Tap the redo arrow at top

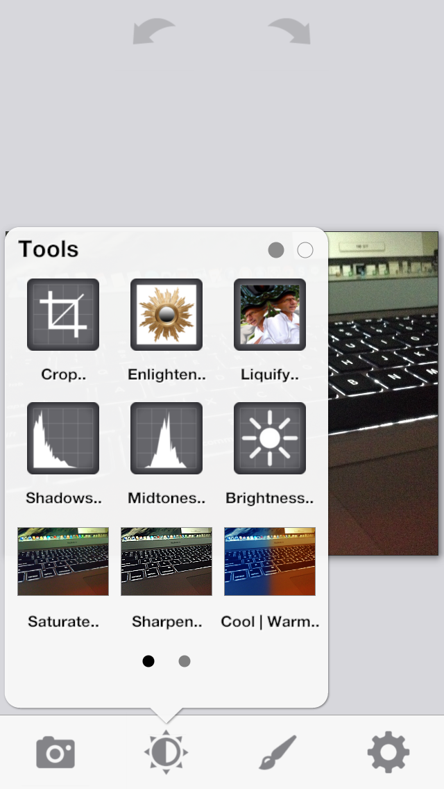click(289, 31)
